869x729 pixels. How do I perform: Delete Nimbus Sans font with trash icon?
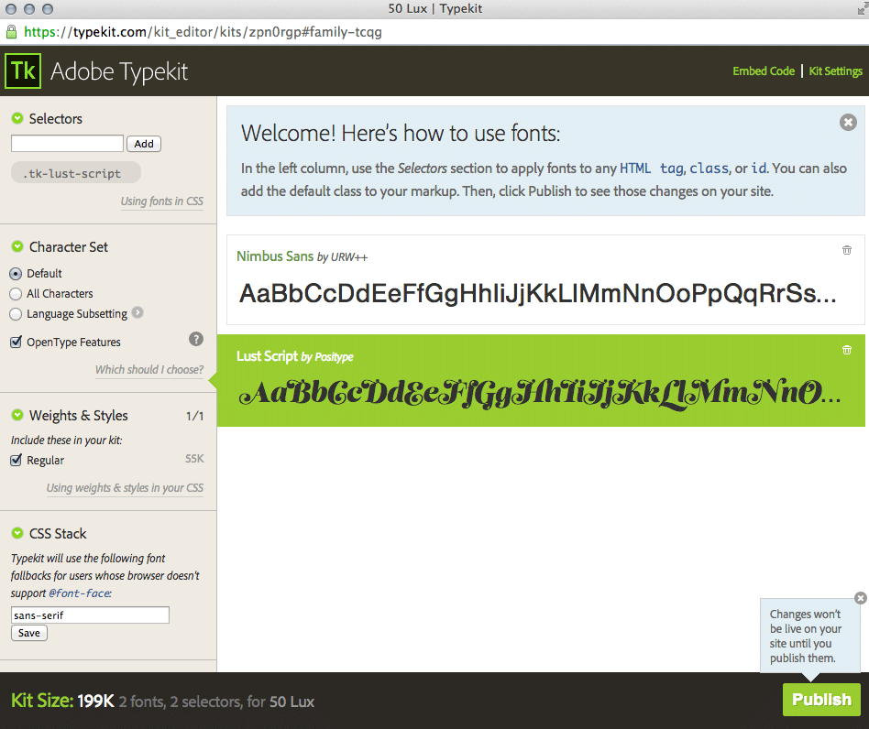point(846,250)
